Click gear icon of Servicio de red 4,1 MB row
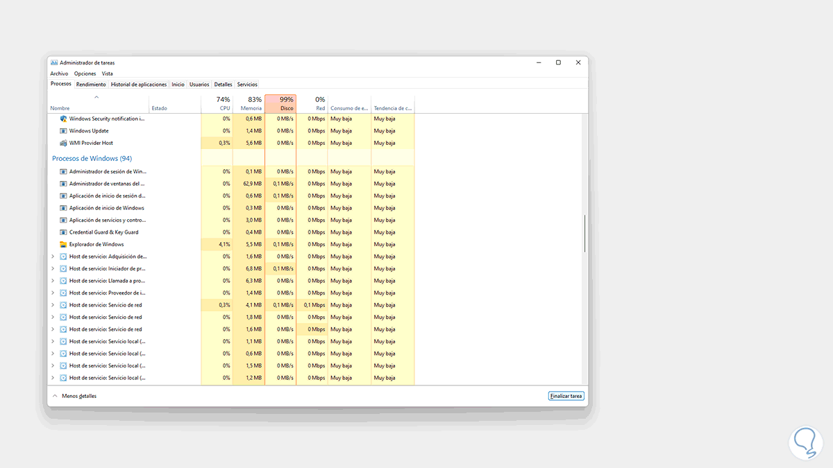The height and width of the screenshot is (468, 833). 63,305
